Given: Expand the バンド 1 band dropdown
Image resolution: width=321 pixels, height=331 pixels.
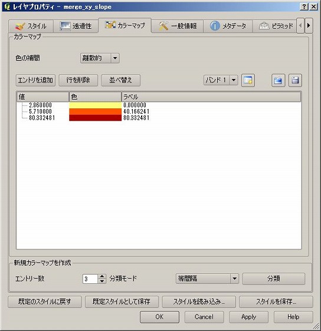Looking at the screenshot, I should (x=221, y=80).
